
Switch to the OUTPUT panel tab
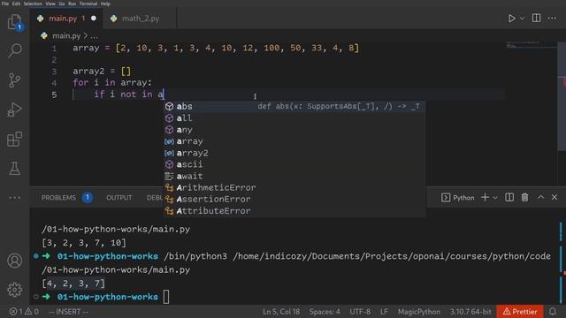tap(119, 198)
